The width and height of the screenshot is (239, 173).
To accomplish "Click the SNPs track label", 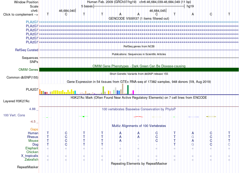I will click(x=34, y=62).
